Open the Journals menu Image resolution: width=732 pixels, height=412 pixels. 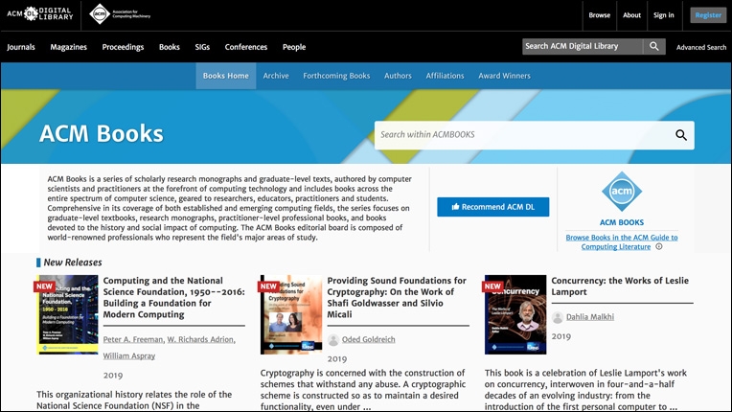21,47
